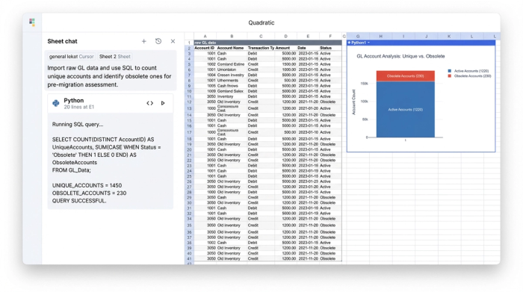
Task: Click the 'Running SQL query...' text
Action: [78, 124]
